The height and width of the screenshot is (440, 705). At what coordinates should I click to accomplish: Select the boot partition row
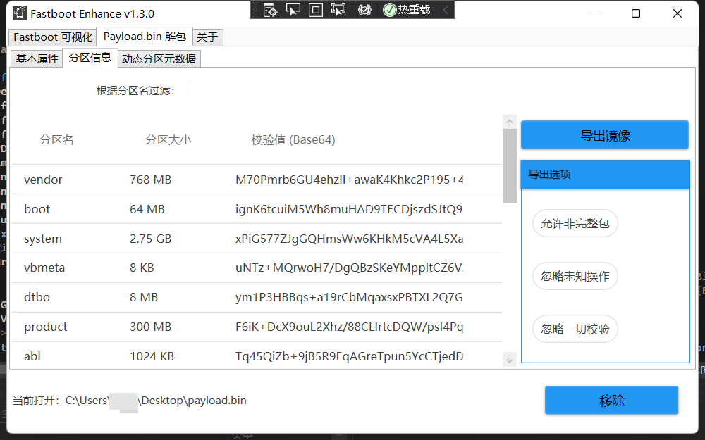(257, 209)
